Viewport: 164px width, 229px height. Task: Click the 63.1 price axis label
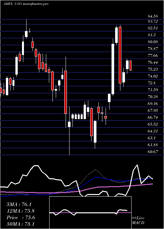click(152, 138)
